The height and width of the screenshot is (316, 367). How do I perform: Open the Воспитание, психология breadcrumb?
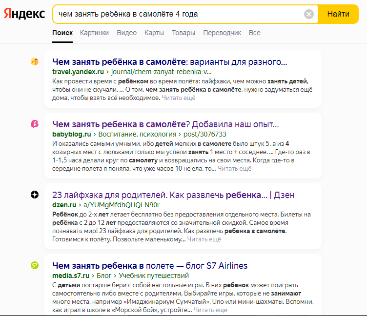pos(137,134)
